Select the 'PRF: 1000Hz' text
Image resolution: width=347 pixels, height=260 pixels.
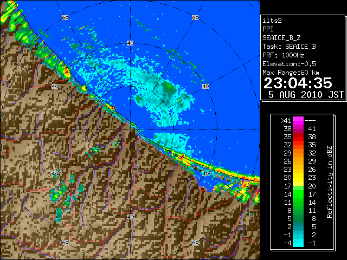click(284, 55)
